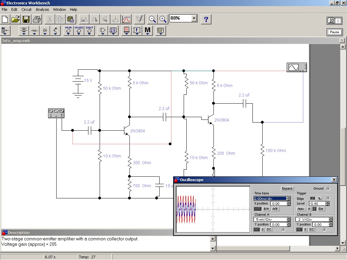The height and width of the screenshot is (260, 347).
Task: Cut the selected component
Action: (49, 19)
